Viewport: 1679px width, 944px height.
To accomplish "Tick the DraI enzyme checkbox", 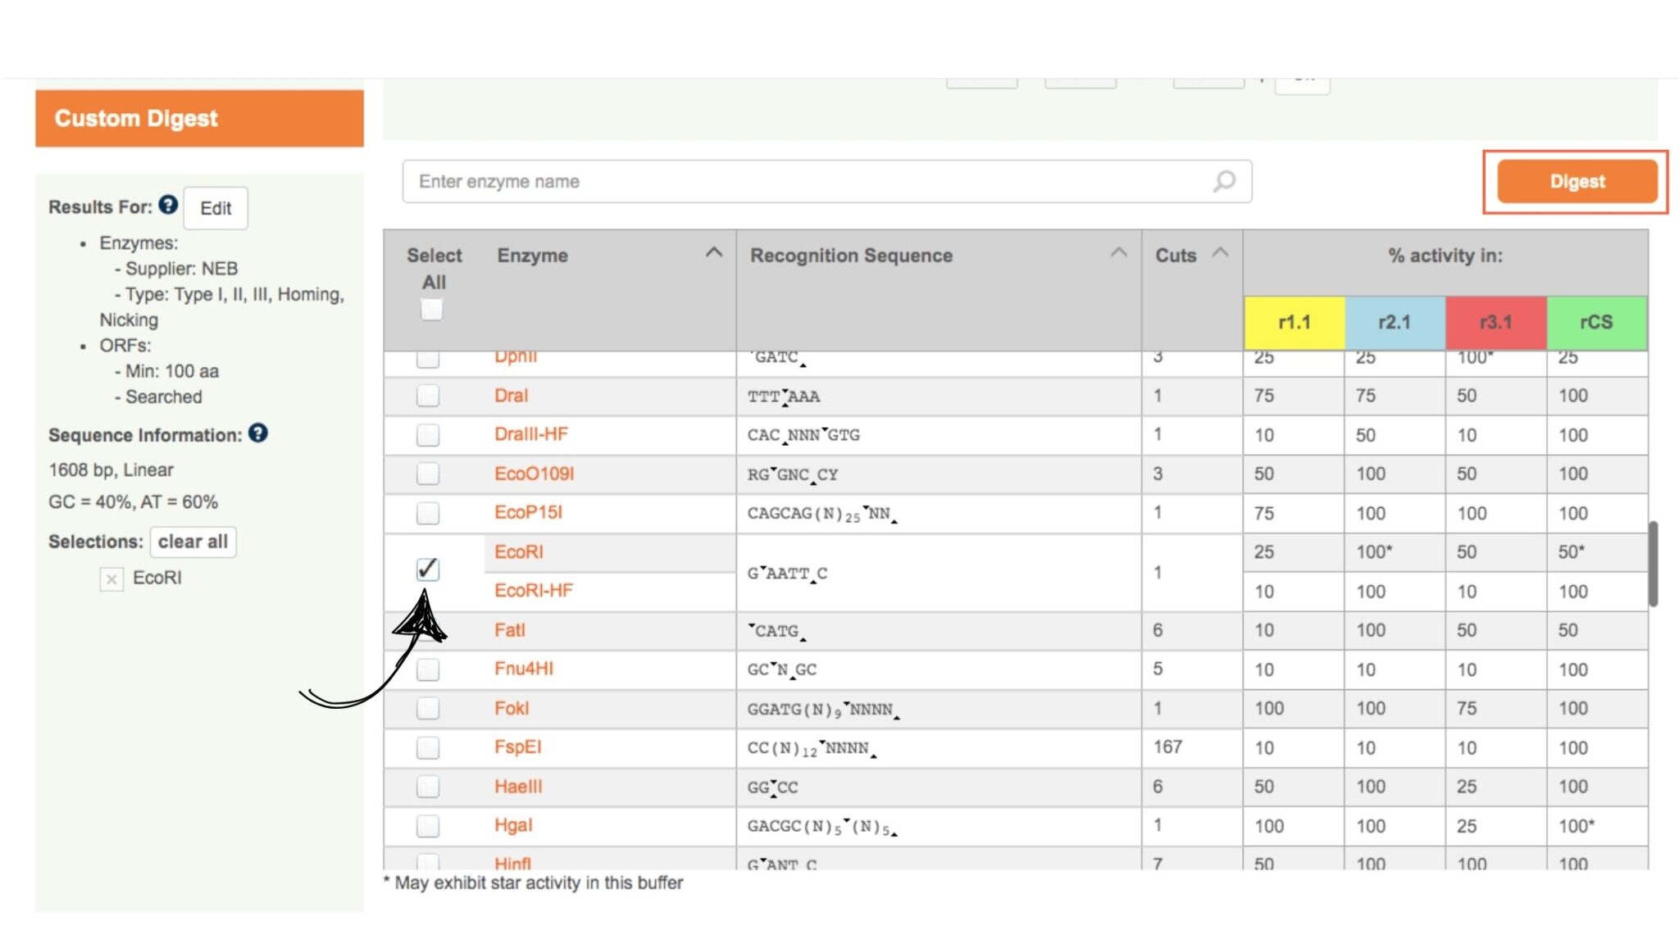I will point(427,396).
